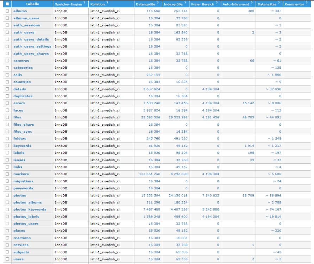Viewport: 314px width, 264px height.
Task: Tick the markers row checkbox
Action: 7,174
